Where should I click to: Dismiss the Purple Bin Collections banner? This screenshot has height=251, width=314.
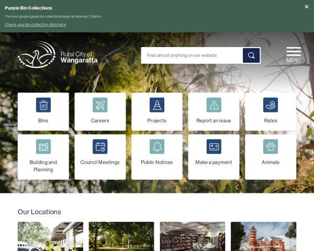coord(307,7)
